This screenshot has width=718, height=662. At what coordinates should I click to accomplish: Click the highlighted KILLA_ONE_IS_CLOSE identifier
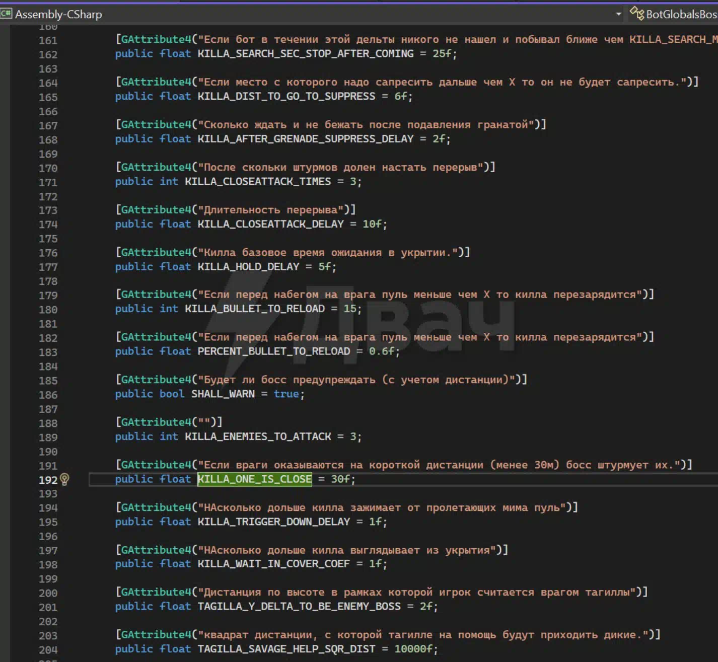click(254, 479)
